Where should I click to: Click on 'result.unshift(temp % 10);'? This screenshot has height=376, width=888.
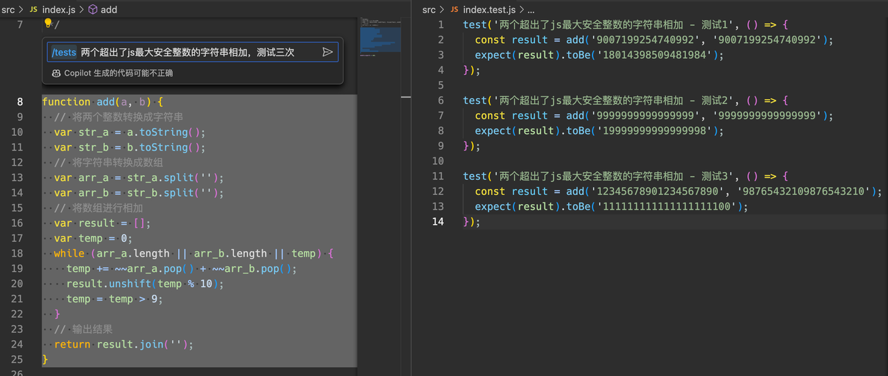click(146, 284)
